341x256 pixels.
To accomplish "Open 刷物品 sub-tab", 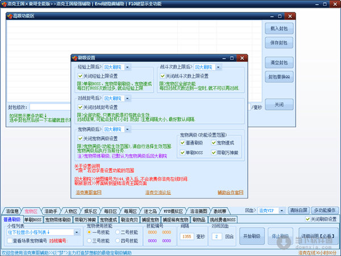I will pyautogui.click(x=199, y=220).
